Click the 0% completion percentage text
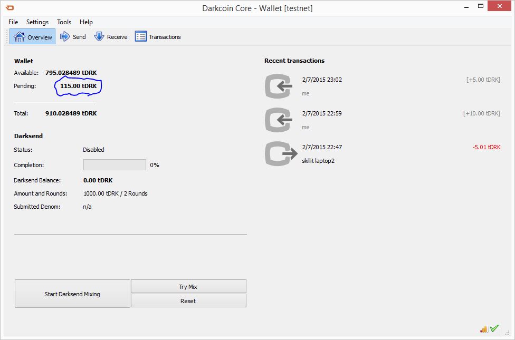 pos(155,165)
